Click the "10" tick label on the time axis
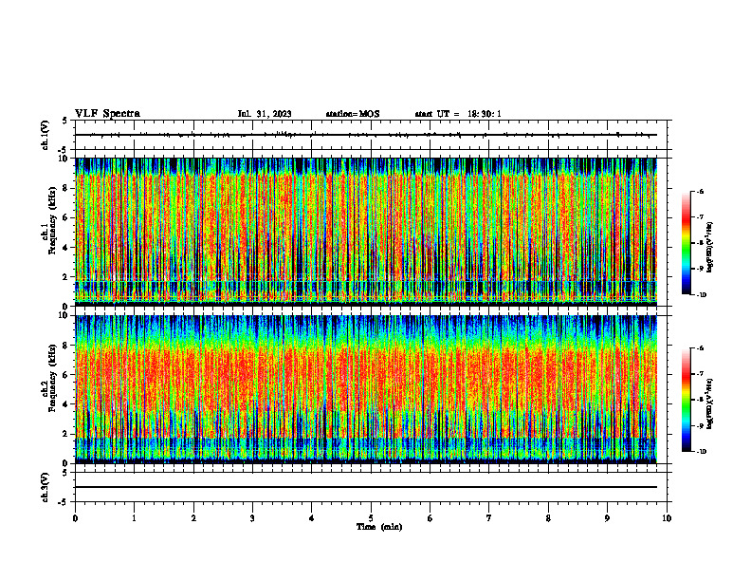Image resolution: width=751 pixels, height=581 pixels. pos(667,518)
